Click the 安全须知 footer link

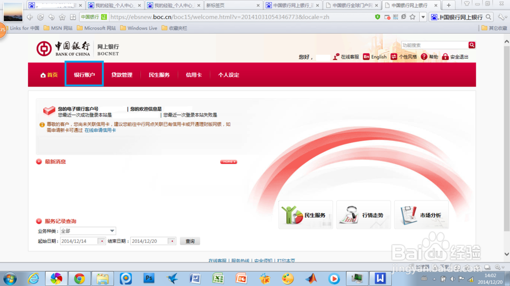[x=263, y=261]
